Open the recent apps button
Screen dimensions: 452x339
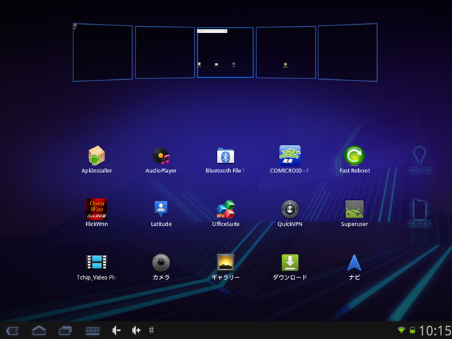coord(66,331)
